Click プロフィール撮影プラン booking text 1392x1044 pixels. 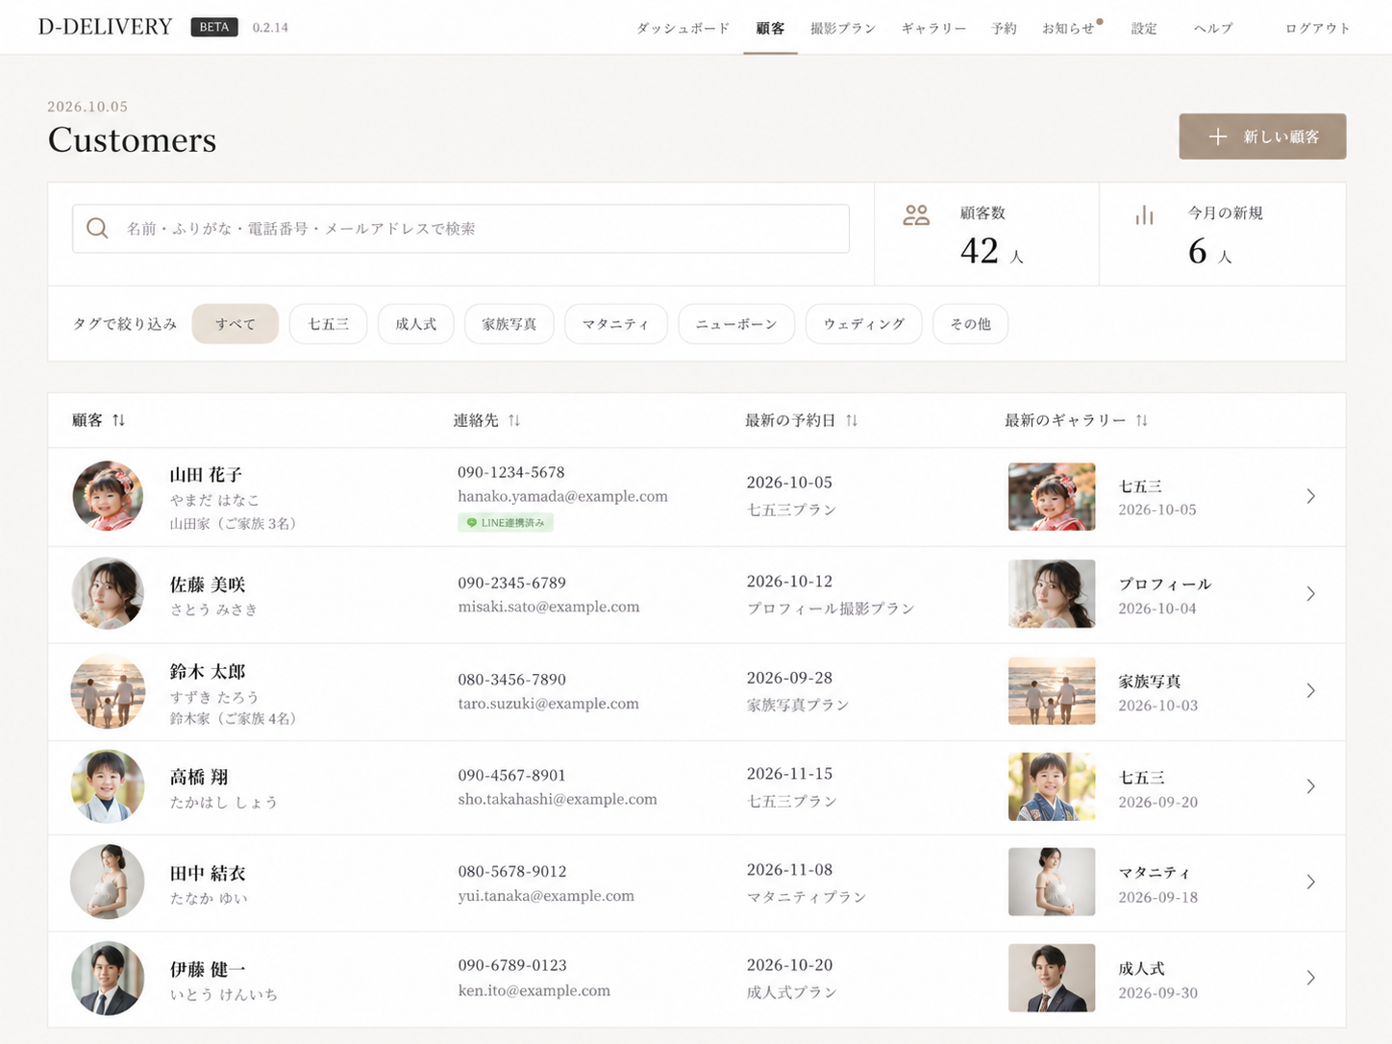pyautogui.click(x=831, y=609)
